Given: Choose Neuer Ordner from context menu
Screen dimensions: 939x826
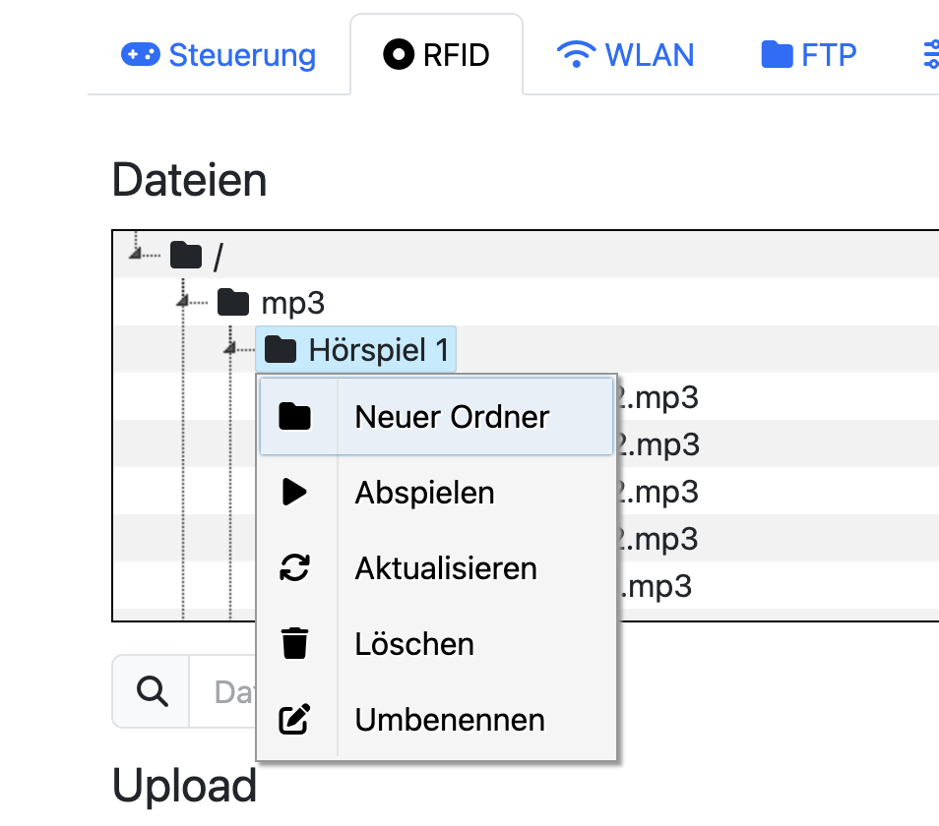Looking at the screenshot, I should point(452,417).
